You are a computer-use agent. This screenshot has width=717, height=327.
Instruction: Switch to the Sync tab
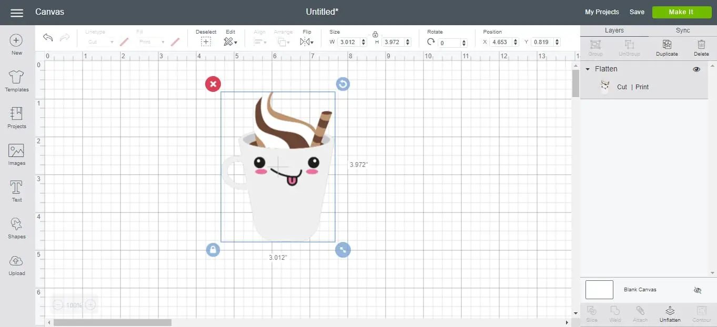pos(682,30)
